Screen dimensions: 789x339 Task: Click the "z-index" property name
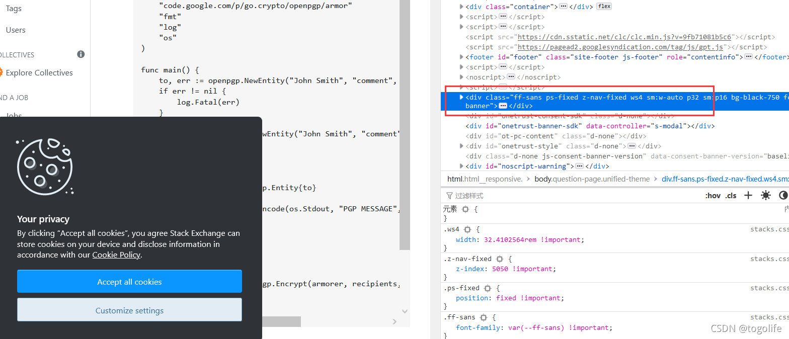coord(470,269)
